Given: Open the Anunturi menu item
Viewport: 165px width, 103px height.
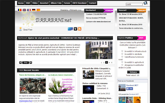Looking at the screenshot, I should pos(44,3).
